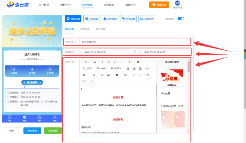Click the blue 发布活动 button
This screenshot has width=246, height=143.
[x=32, y=131]
